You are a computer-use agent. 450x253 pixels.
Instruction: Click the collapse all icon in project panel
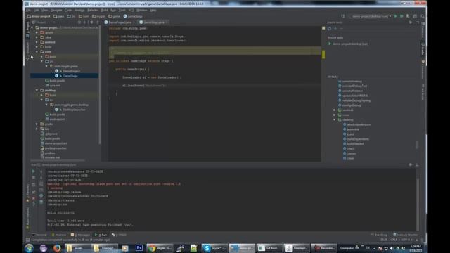[x=84, y=22]
